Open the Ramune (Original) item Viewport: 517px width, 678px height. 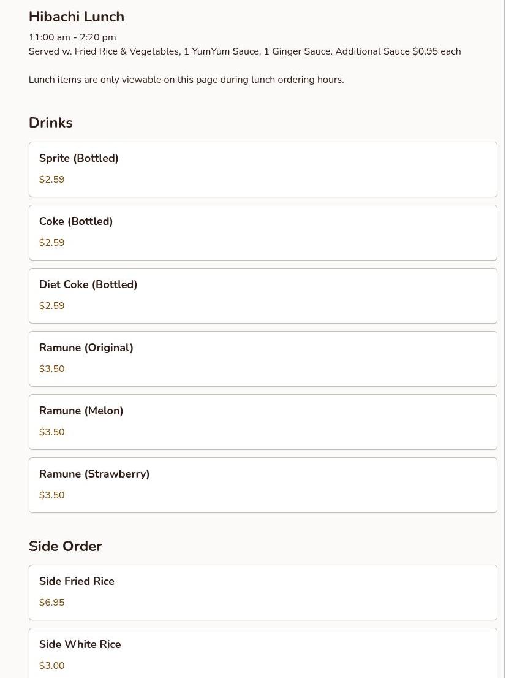[x=263, y=359]
